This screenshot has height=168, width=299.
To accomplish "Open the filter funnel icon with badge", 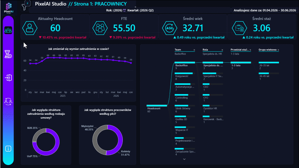I will point(25,6).
